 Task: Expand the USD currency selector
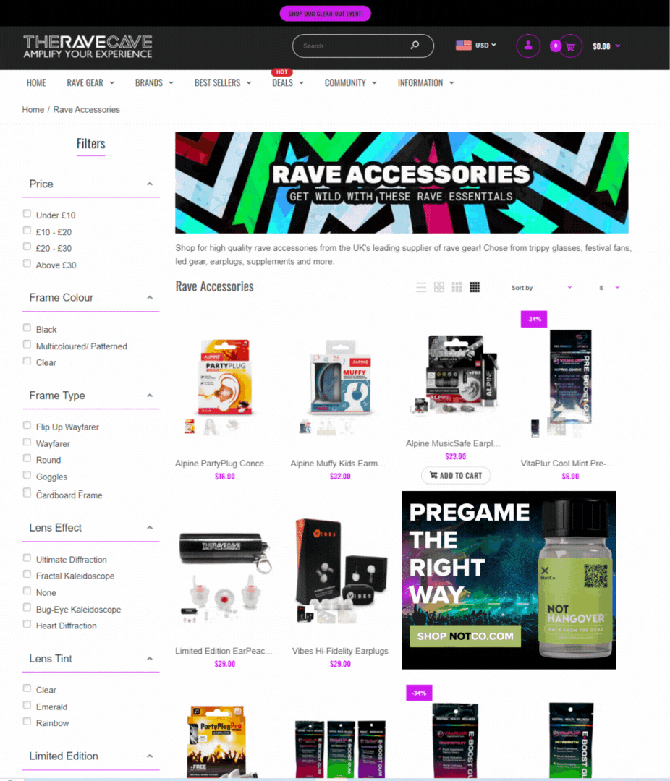485,46
